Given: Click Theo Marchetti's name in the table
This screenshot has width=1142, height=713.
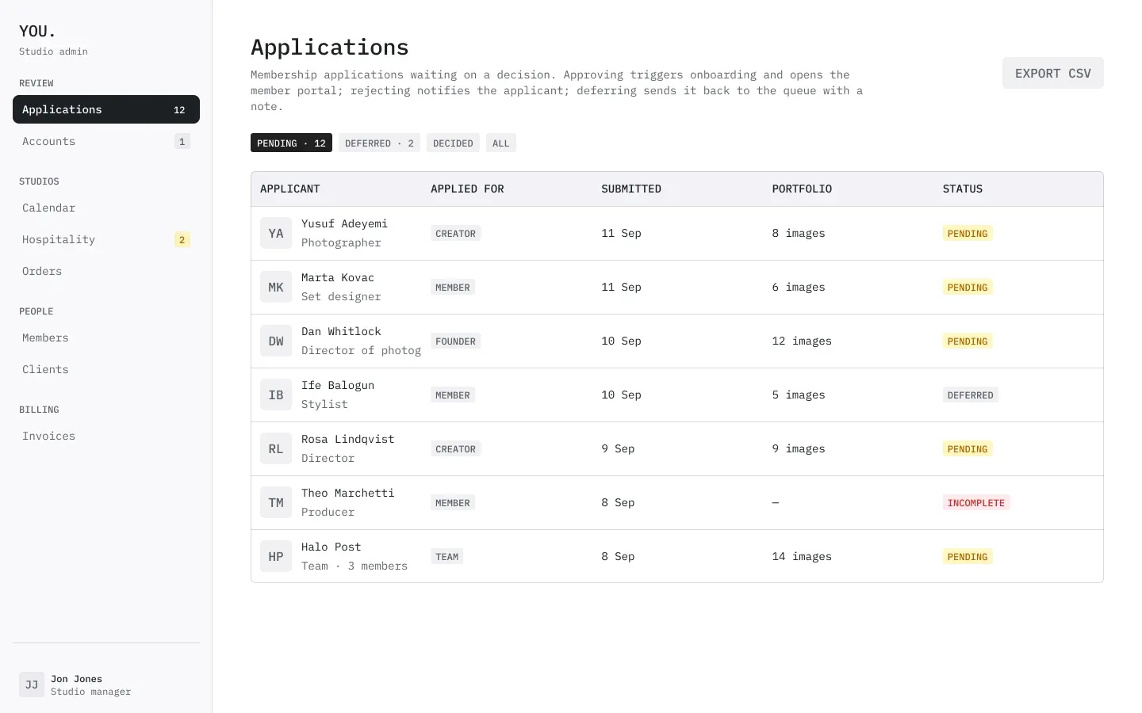Looking at the screenshot, I should click(x=347, y=494).
